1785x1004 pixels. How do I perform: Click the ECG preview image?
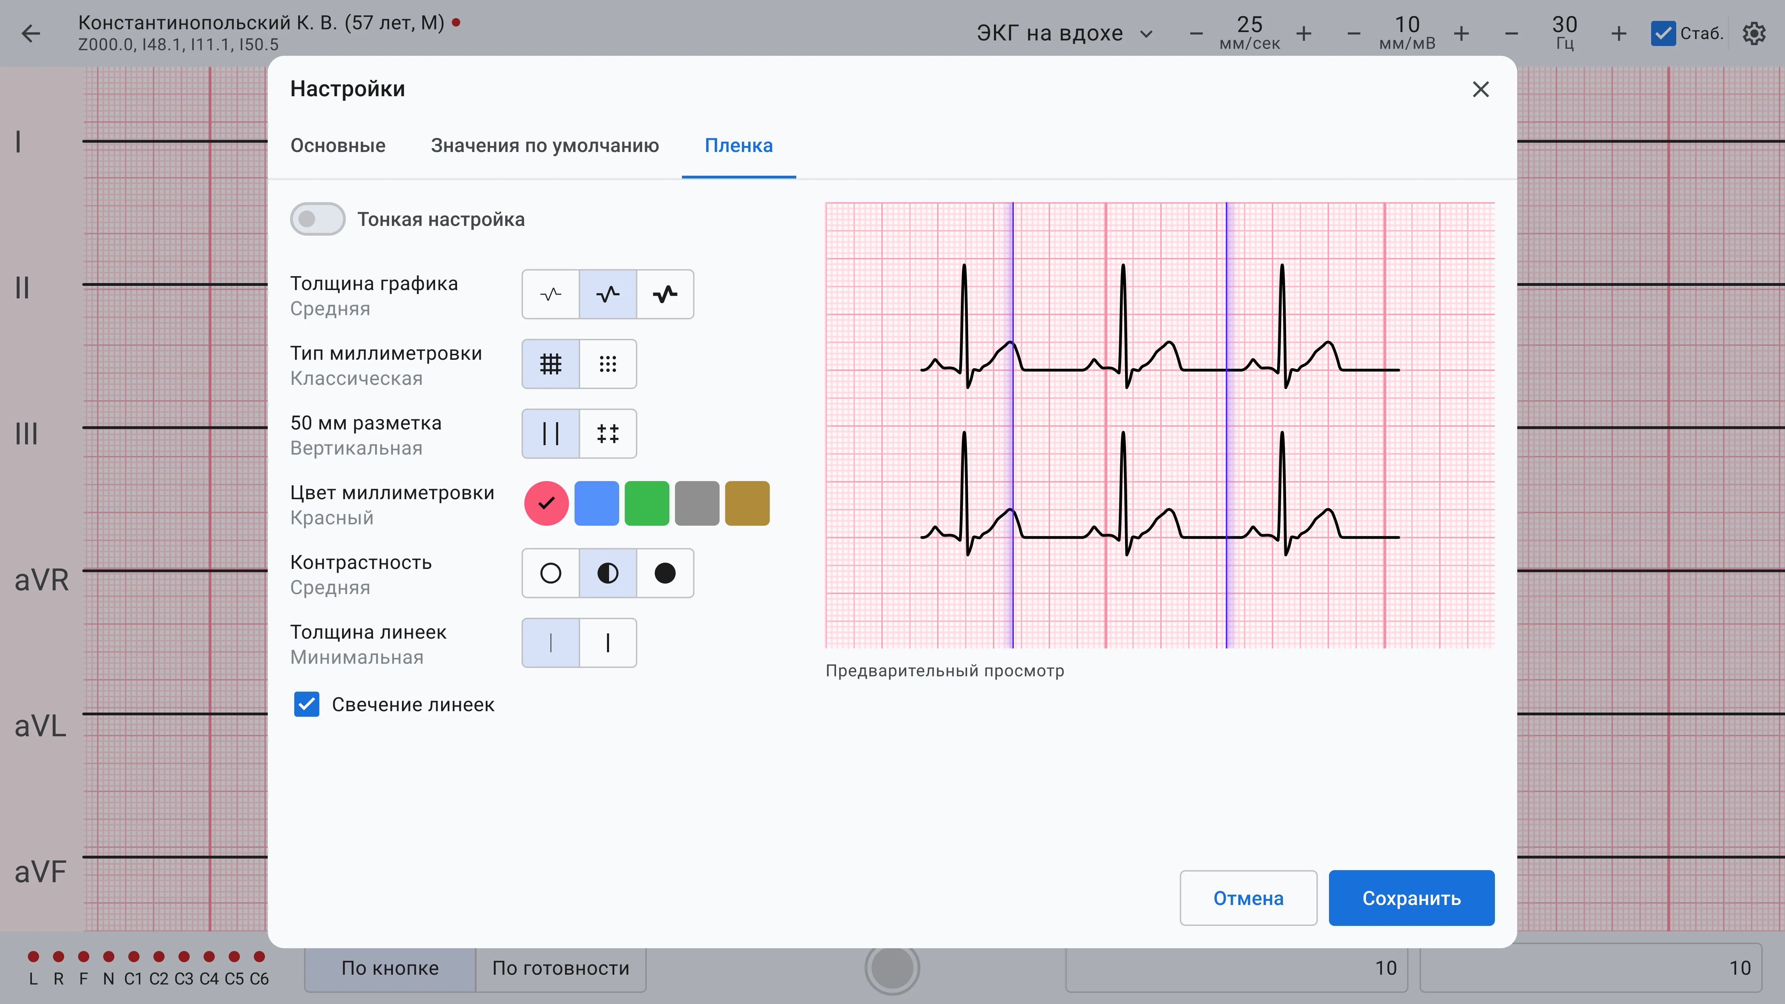(x=1160, y=425)
